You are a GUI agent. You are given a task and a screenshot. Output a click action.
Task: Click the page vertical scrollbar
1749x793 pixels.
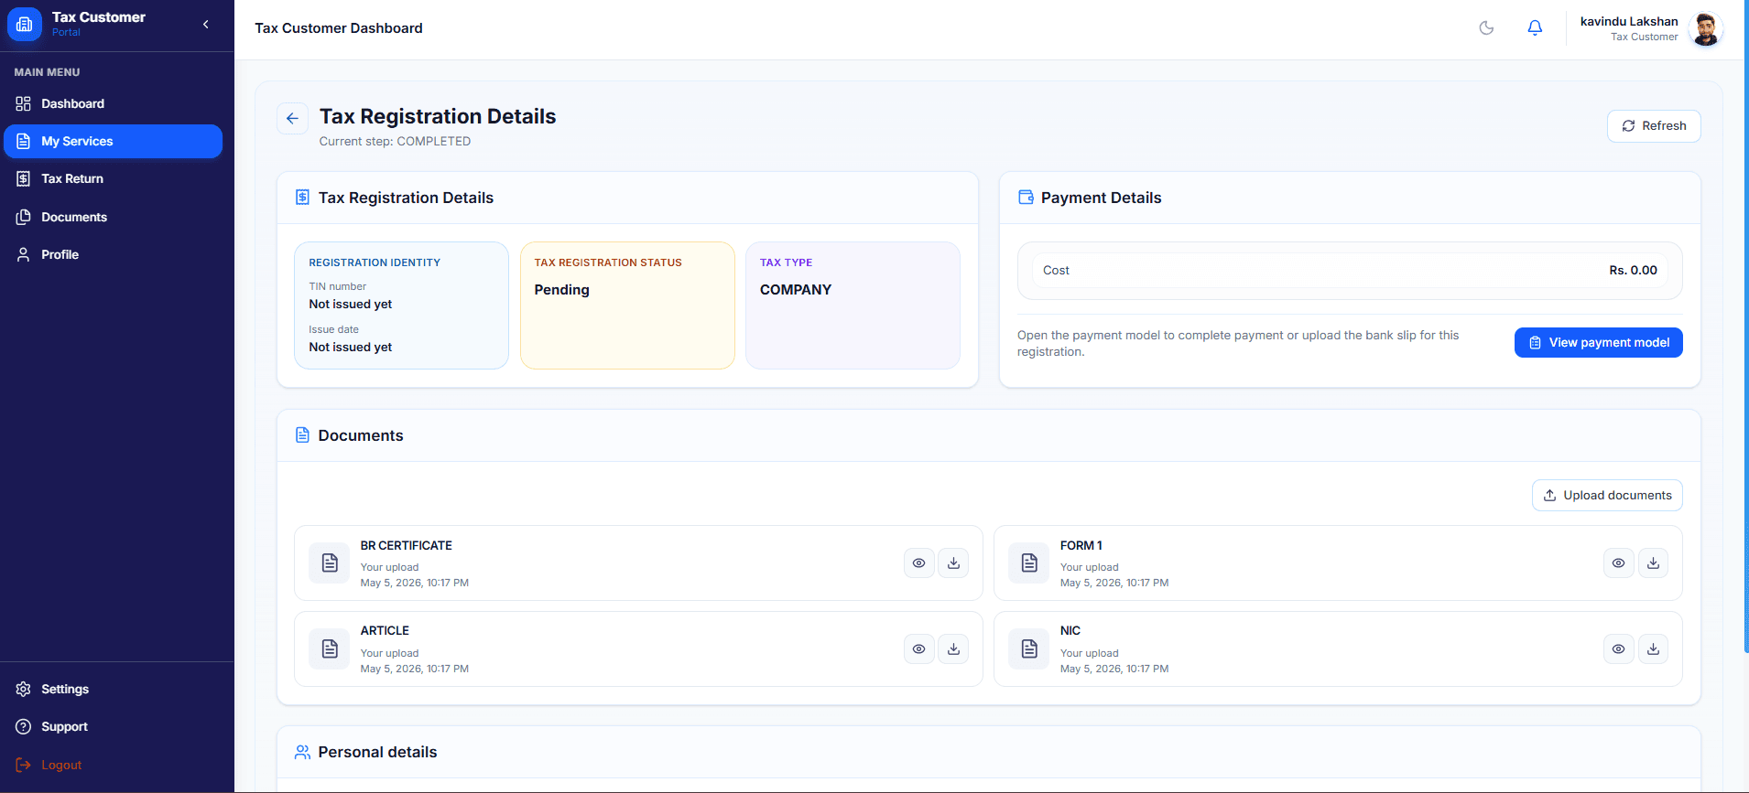(x=1745, y=326)
